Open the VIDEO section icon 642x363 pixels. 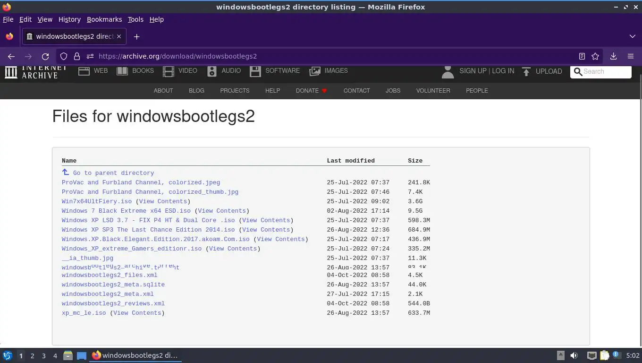click(169, 71)
